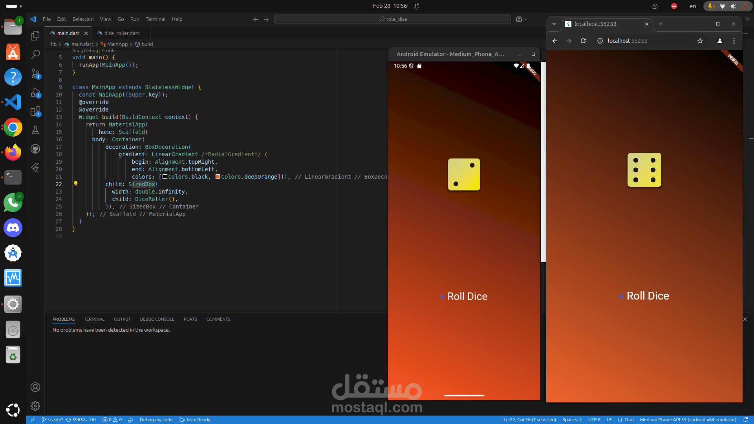The image size is (754, 424).
Task: Open the Explorer view in activity bar
Action: 35,36
